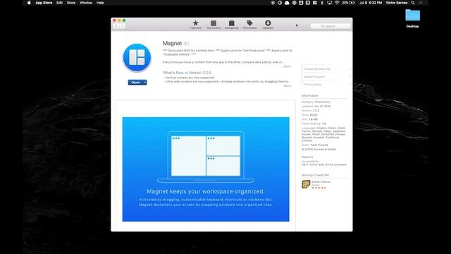Open Spotlight search in menu bar

413,3
